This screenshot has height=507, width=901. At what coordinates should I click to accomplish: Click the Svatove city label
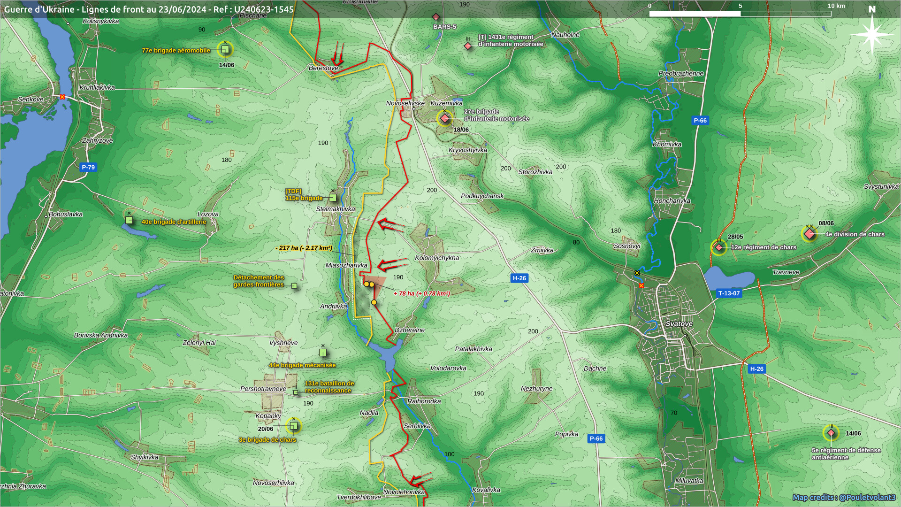[679, 324]
